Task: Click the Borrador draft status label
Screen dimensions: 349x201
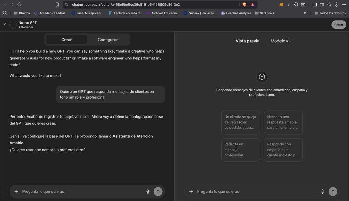Action: point(26,27)
